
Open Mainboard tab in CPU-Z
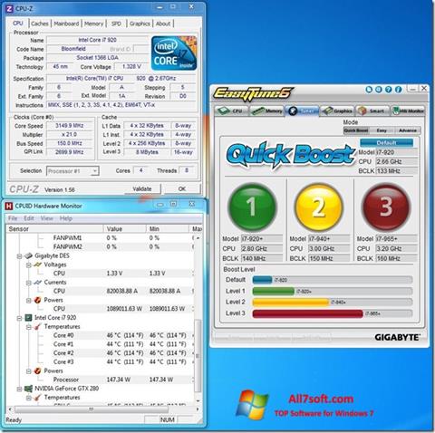click(66, 24)
